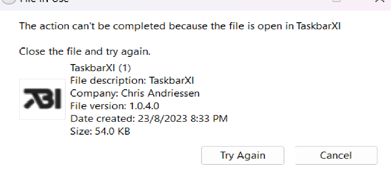The width and height of the screenshot is (391, 173).
Task: Select the Size: 54.0 KB label
Action: (100, 131)
